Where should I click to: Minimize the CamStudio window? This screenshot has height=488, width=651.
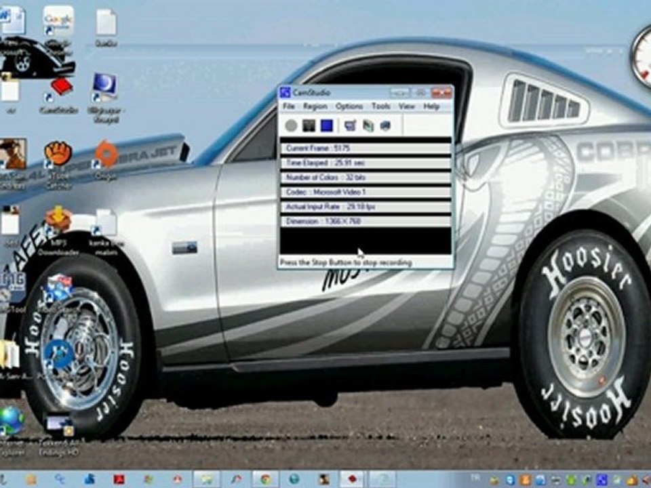pyautogui.click(x=399, y=92)
